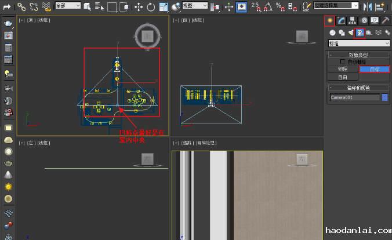392x240 pixels.
Task: Toggle the Percent Snap button
Action: pyautogui.click(x=280, y=7)
